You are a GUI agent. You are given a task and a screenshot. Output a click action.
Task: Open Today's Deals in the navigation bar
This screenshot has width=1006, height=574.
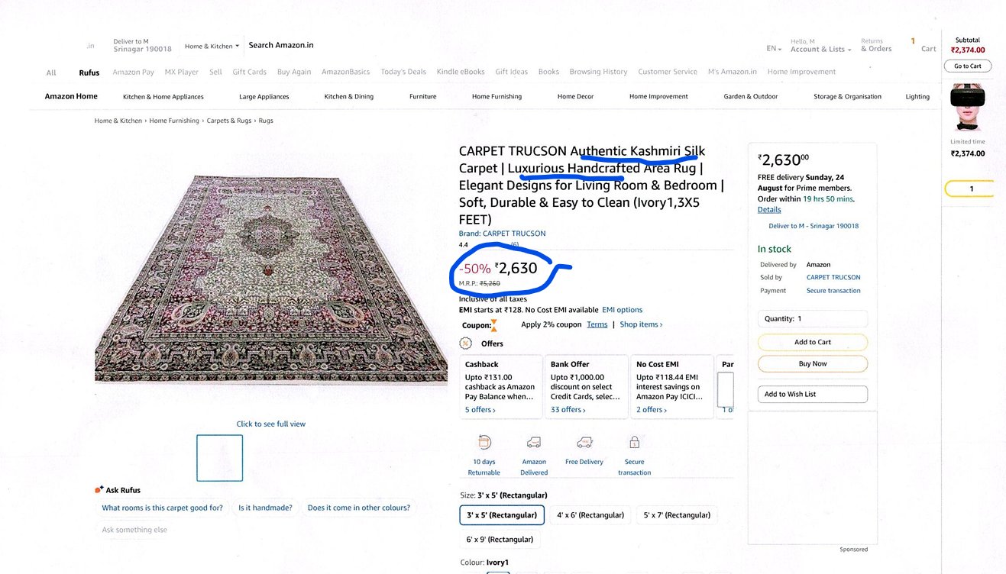pos(403,71)
